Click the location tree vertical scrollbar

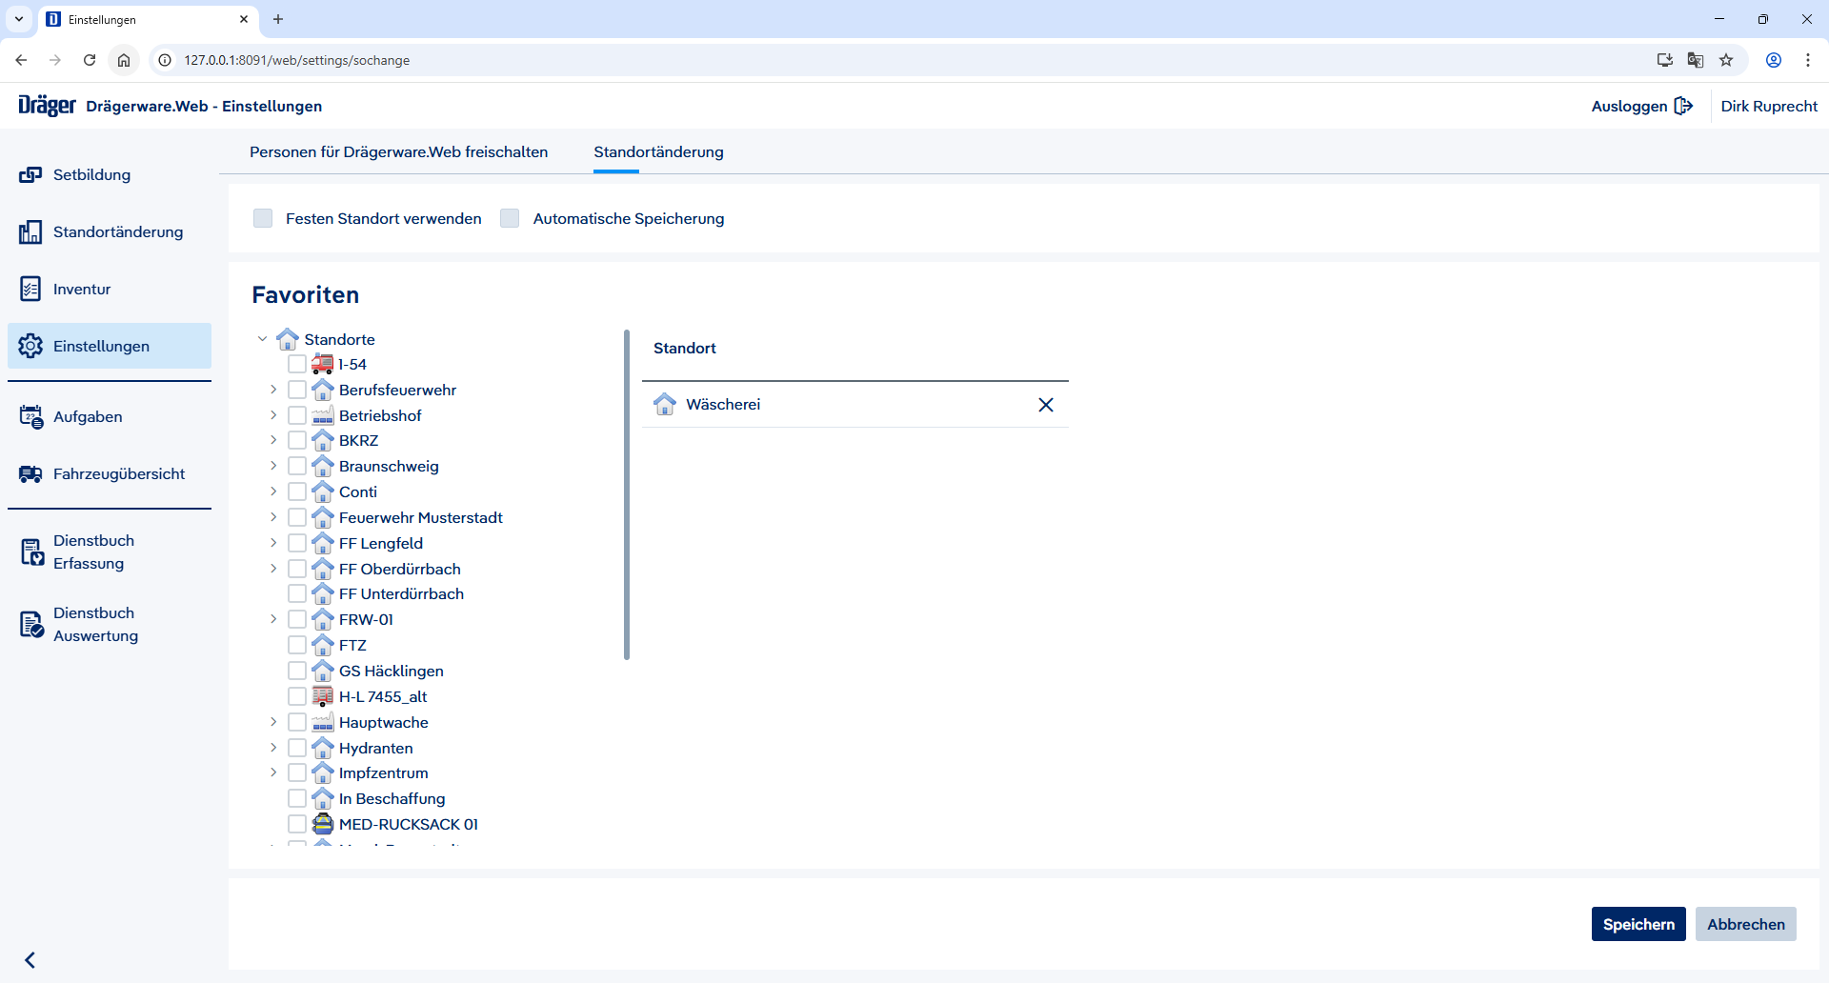pos(627,494)
